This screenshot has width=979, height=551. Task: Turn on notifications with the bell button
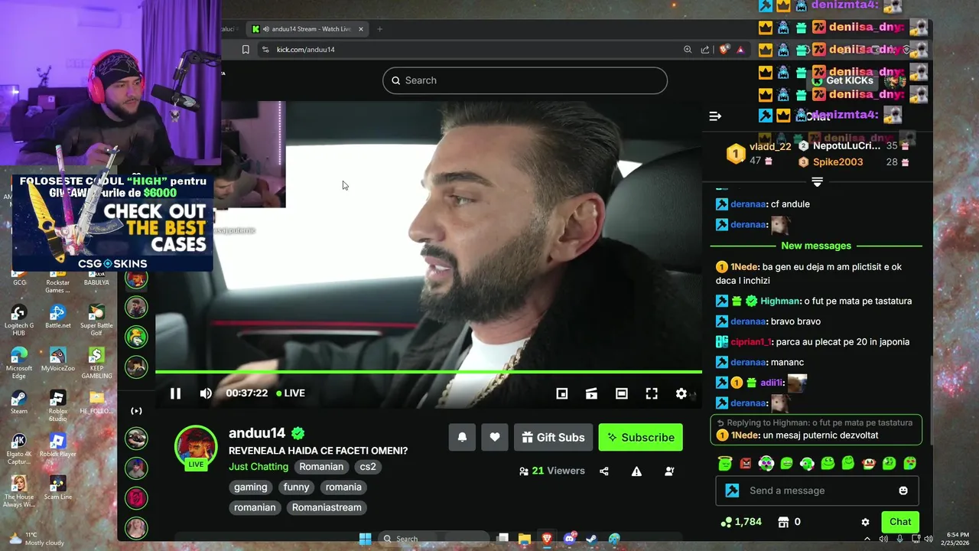tap(462, 437)
